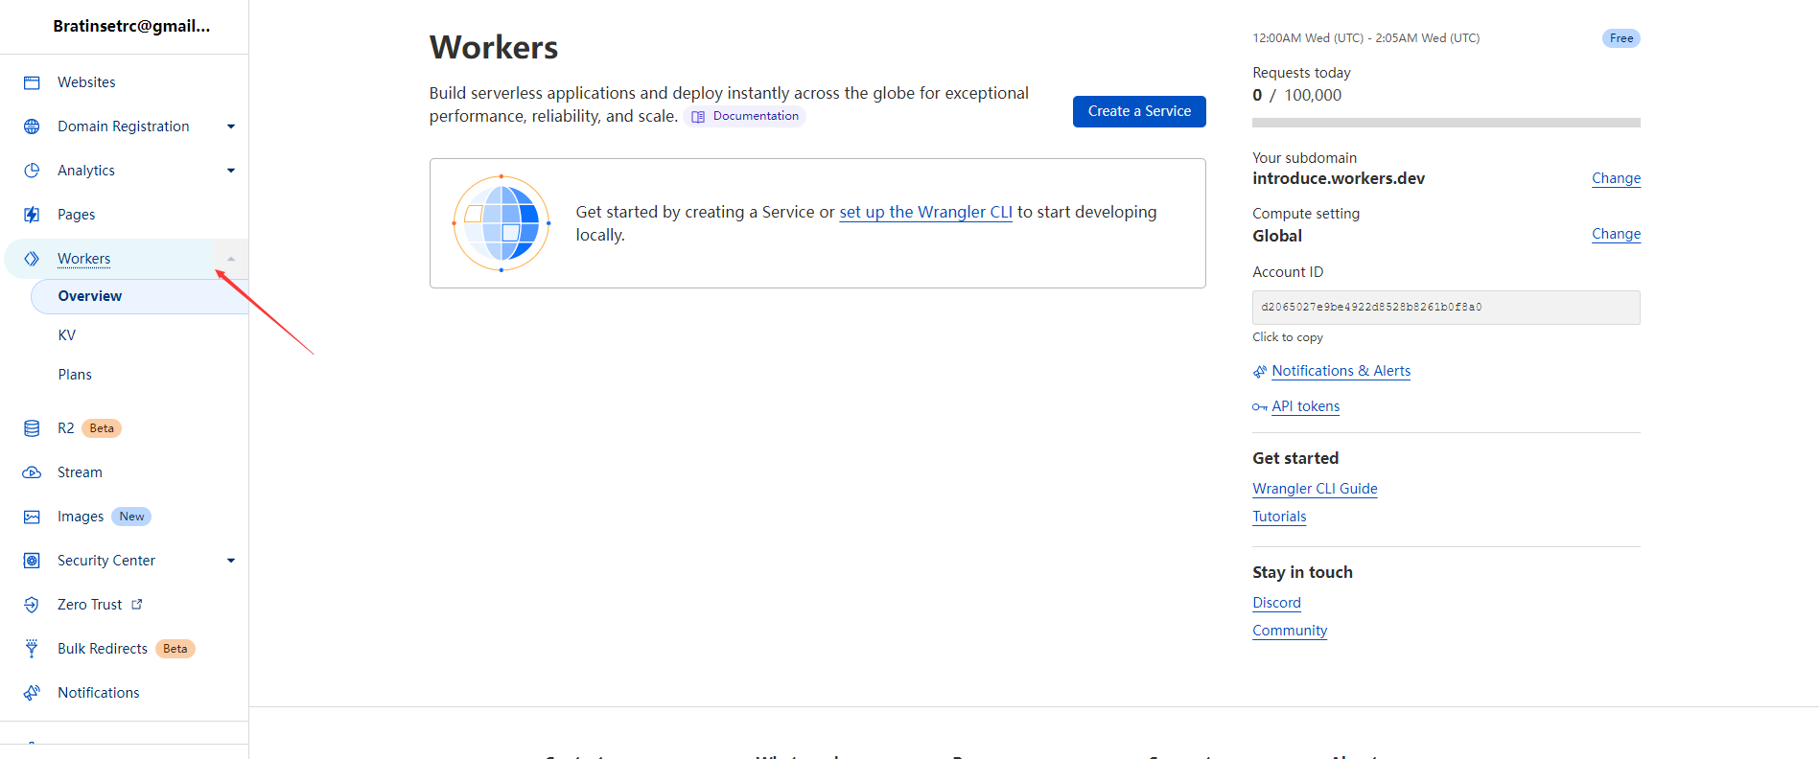This screenshot has width=1819, height=759.
Task: Click the Create a Service button
Action: click(1139, 111)
